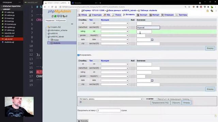
Task: Open the green profile avatar icon
Action: coord(212,7)
